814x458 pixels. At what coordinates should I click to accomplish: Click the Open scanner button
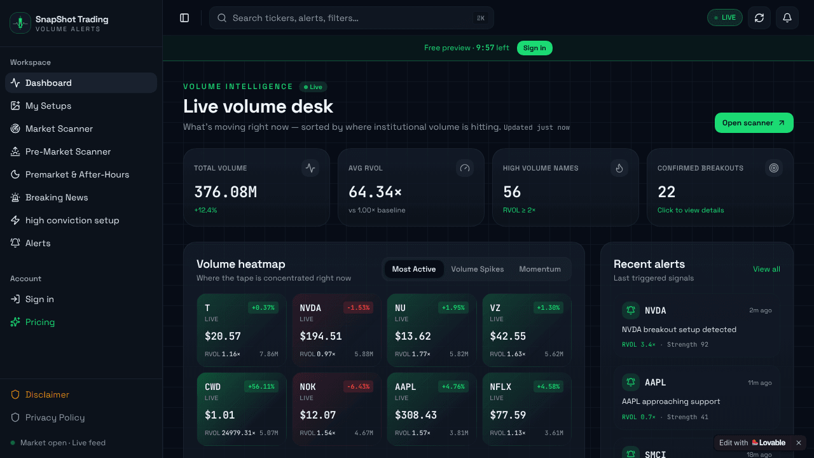coord(754,123)
